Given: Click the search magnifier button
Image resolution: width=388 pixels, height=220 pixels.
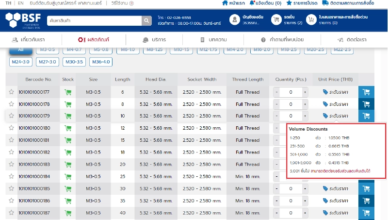Looking at the screenshot, I should [x=146, y=20].
